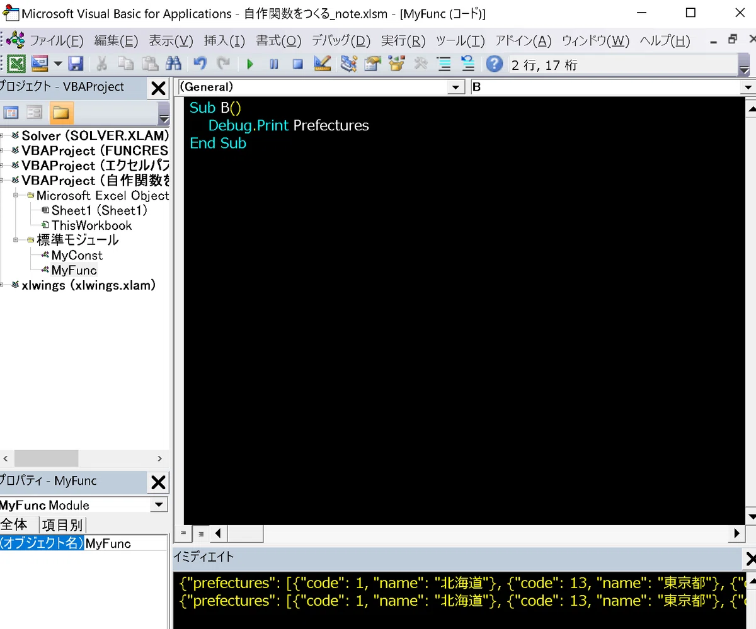Open the 表示(V) menu
Image resolution: width=756 pixels, height=629 pixels.
[x=171, y=41]
